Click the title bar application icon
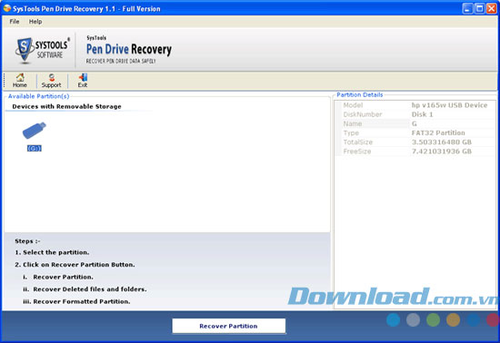 pyautogui.click(x=7, y=8)
